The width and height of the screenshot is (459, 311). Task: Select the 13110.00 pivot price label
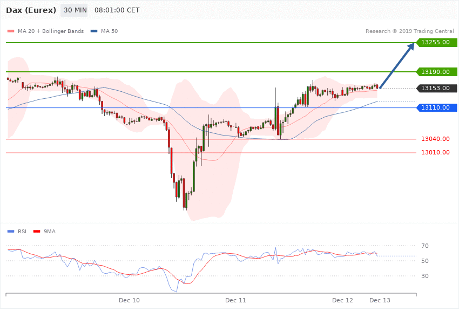click(x=436, y=107)
